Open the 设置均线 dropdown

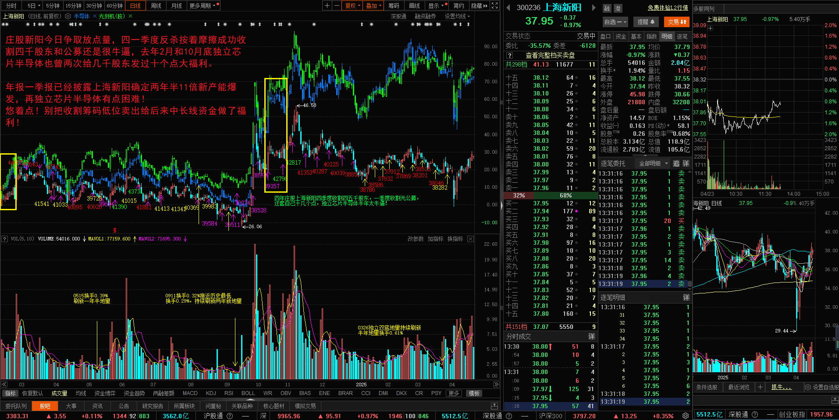(457, 16)
